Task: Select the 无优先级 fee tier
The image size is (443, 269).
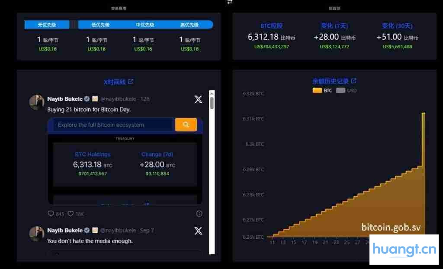Action: 47,25
